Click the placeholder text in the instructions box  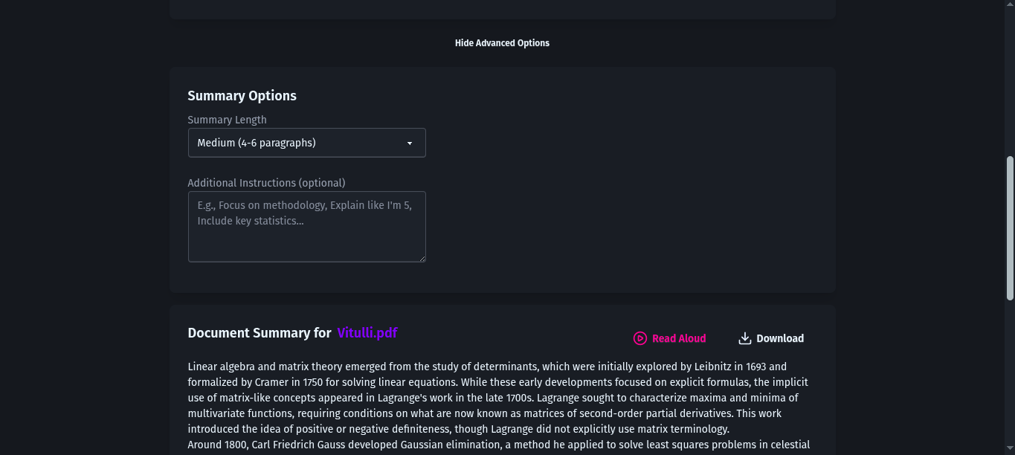pyautogui.click(x=303, y=213)
